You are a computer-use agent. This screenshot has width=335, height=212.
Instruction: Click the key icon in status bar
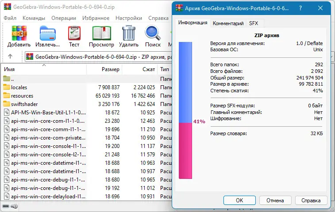pyautogui.click(x=14, y=206)
